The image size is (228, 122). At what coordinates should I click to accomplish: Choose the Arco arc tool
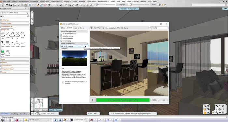(x=22, y=35)
